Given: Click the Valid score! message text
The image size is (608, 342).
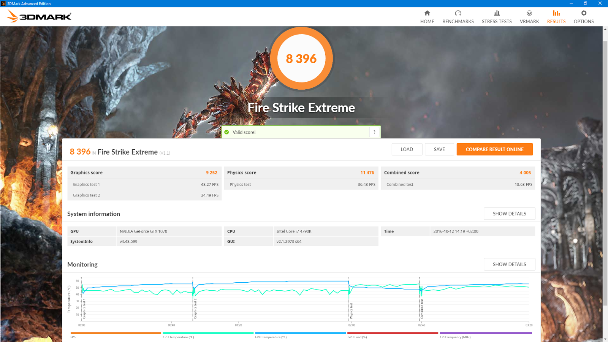Looking at the screenshot, I should click(244, 132).
